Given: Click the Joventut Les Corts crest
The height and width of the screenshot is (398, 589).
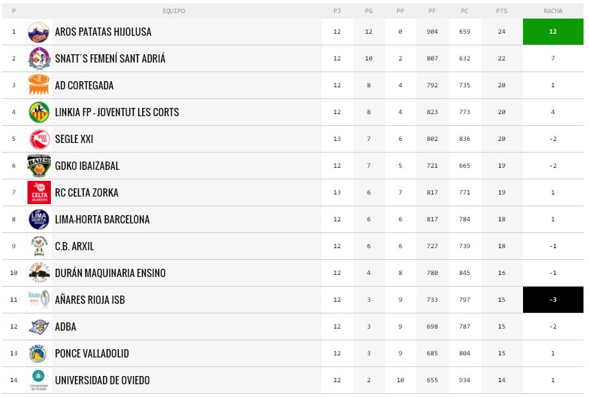Looking at the screenshot, I should click(39, 112).
